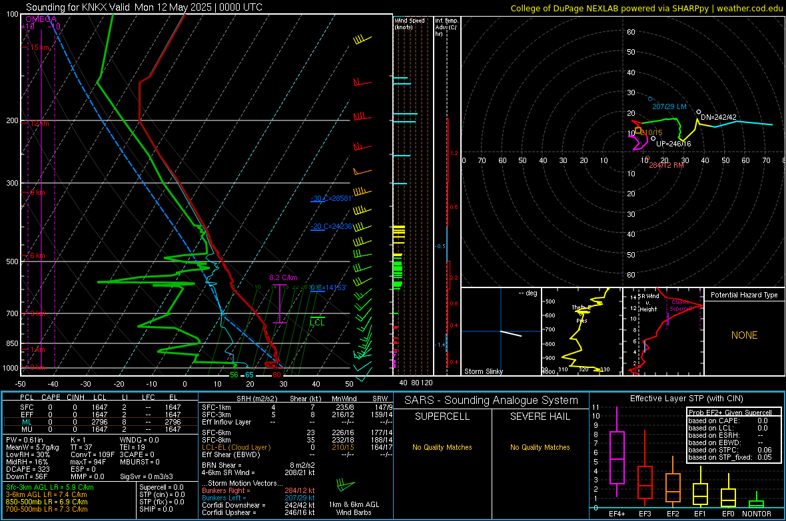The width and height of the screenshot is (786, 521).
Task: Click the MeanW = 5.7g/kg value
Action: coord(32,447)
